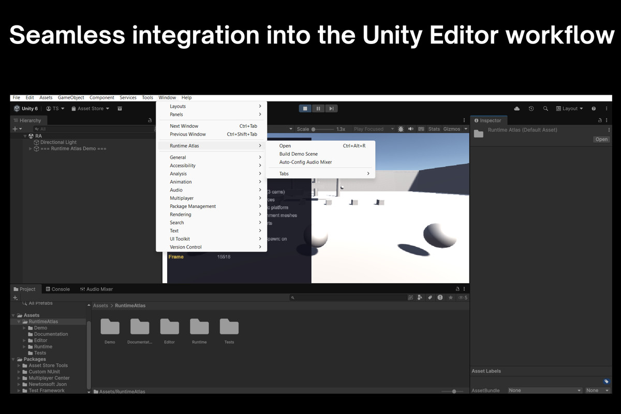Image resolution: width=621 pixels, height=414 pixels.
Task: Open the TS account dropdown
Action: point(55,109)
